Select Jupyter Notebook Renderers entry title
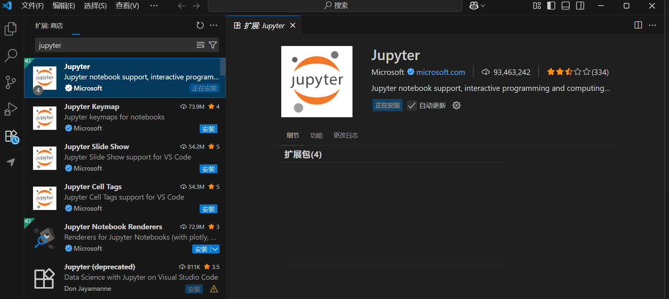Viewport: 669px width, 299px height. 113,227
